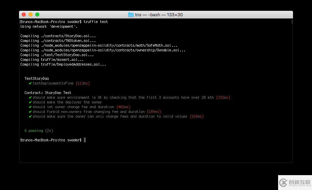Viewport: 312px width, 190px height.
Task: Click the SafeMath.sol compiling line
Action: click(x=99, y=45)
